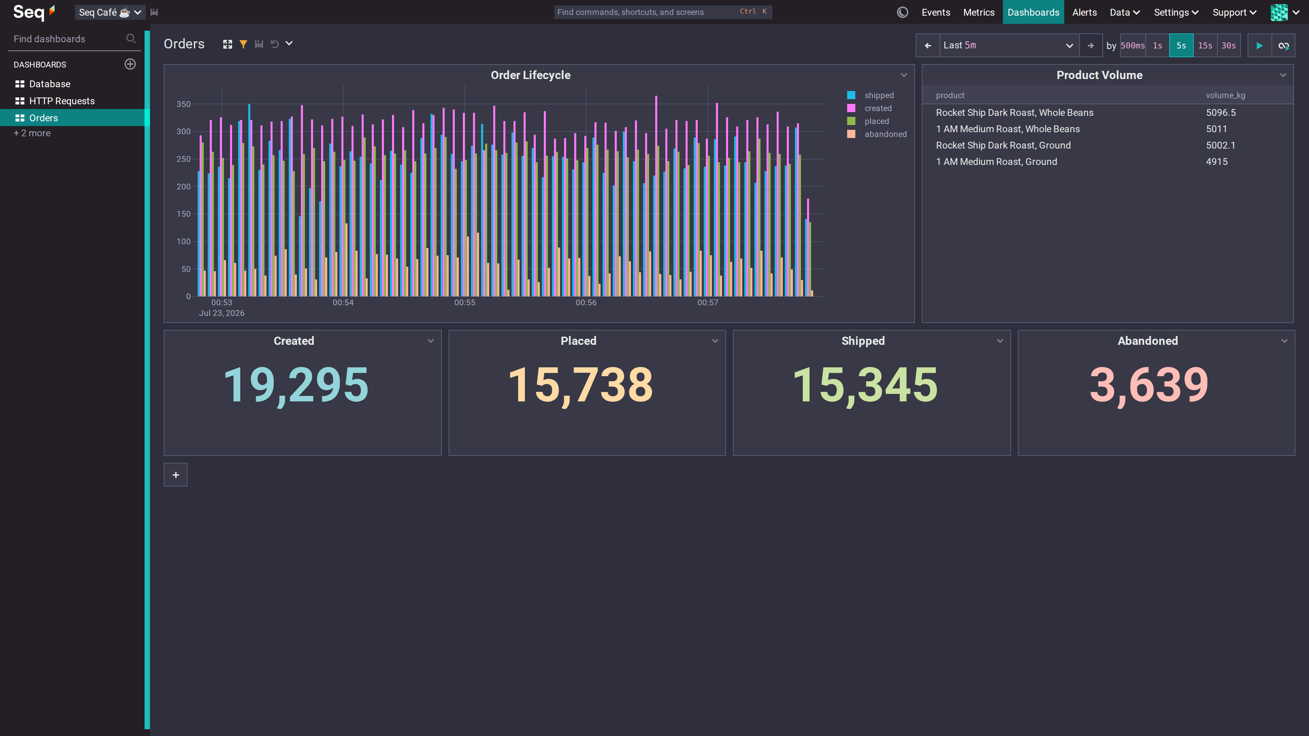This screenshot has height=736, width=1309.
Task: Open the Dashboards tab
Action: tap(1033, 12)
